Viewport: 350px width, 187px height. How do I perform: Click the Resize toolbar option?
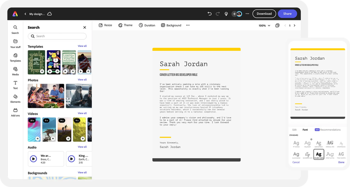[x=105, y=25]
